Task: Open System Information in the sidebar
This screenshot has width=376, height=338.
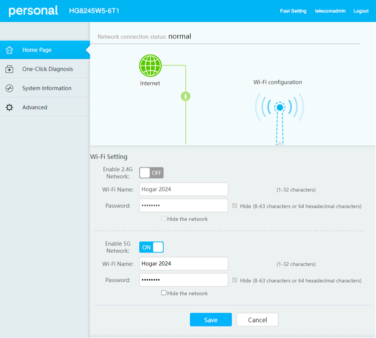Action: click(x=46, y=88)
